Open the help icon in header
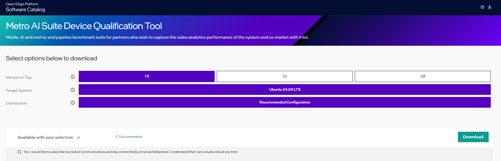Viewport: 501px width, 161px height. click(x=482, y=7)
